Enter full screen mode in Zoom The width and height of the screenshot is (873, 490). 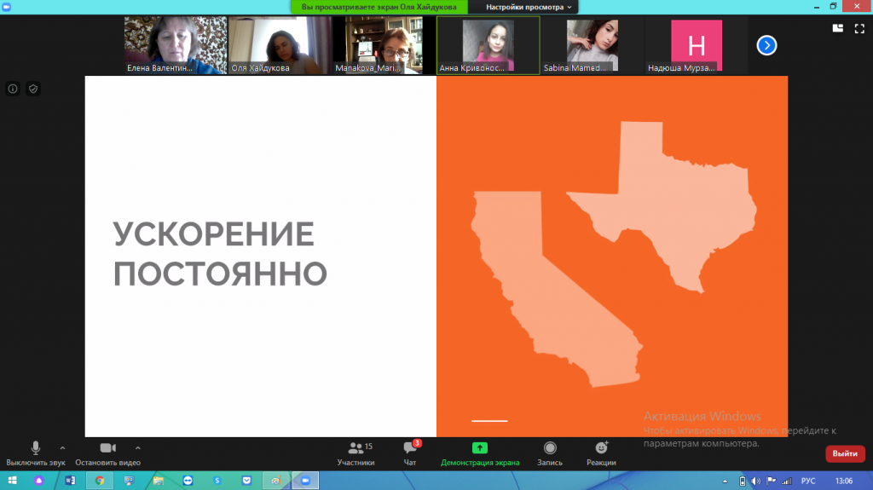(x=859, y=28)
